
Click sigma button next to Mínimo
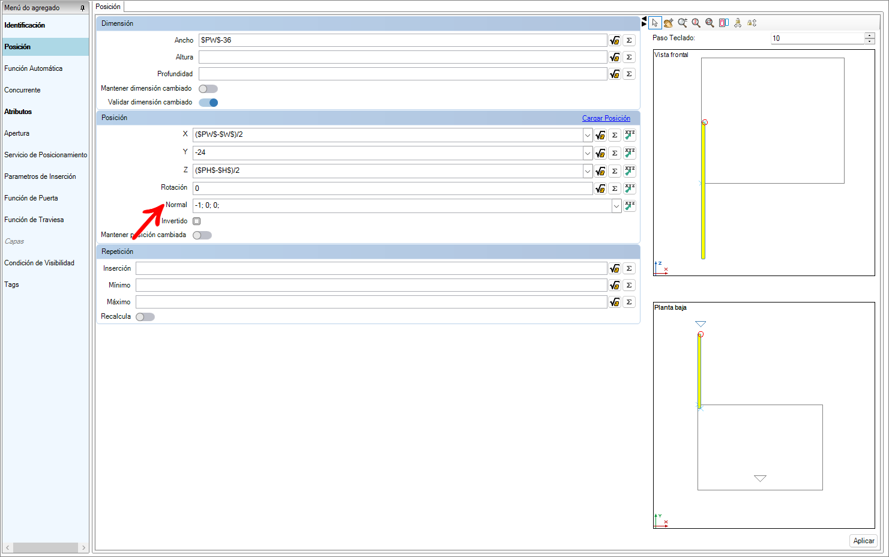pos(629,285)
